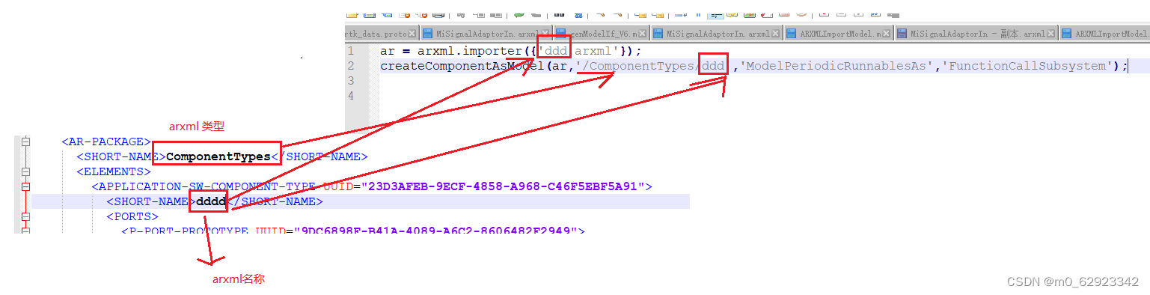Image resolution: width=1150 pixels, height=295 pixels.
Task: Open the MiSignalAdaptorIn - 副本.arxml tab
Action: 977,34
